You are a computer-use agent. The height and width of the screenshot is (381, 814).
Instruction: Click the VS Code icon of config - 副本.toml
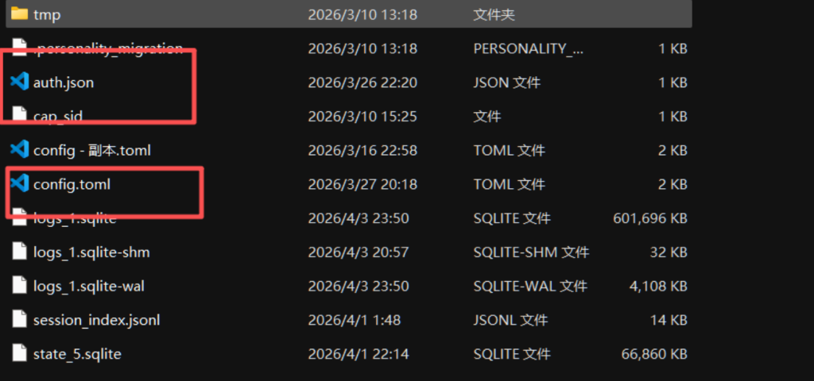click(19, 150)
